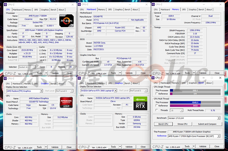The width and height of the screenshot is (228, 151).
Task: Click the Ryzen 7 logo in CPU window
Action: (x=66, y=21)
